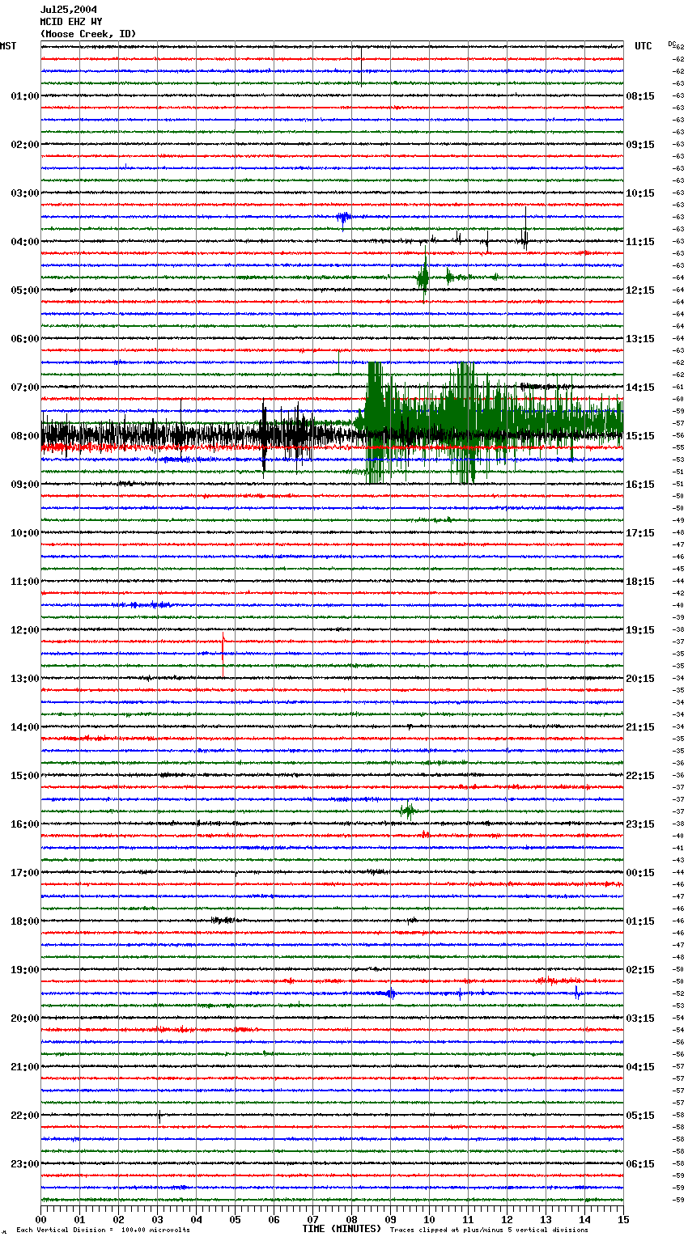Select the station code MCID EHZ WY

[x=71, y=22]
